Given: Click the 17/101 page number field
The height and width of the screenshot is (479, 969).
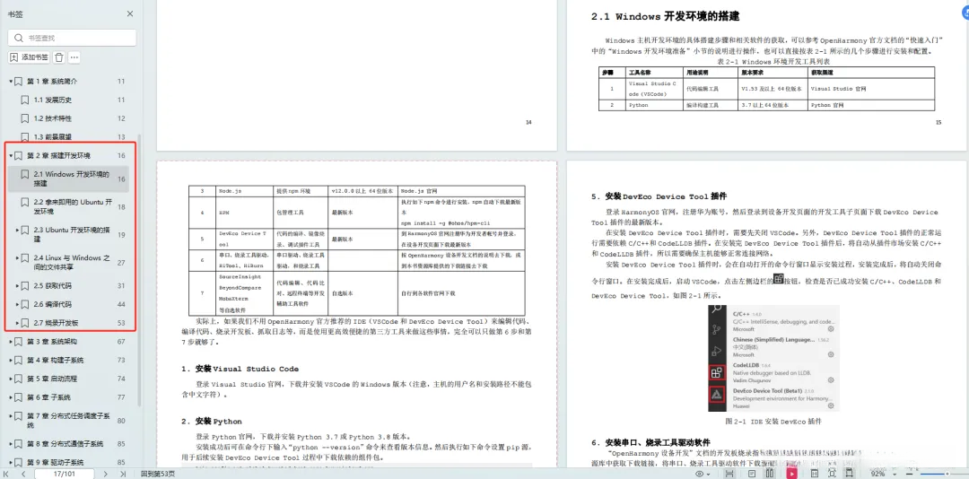Looking at the screenshot, I should [x=65, y=474].
